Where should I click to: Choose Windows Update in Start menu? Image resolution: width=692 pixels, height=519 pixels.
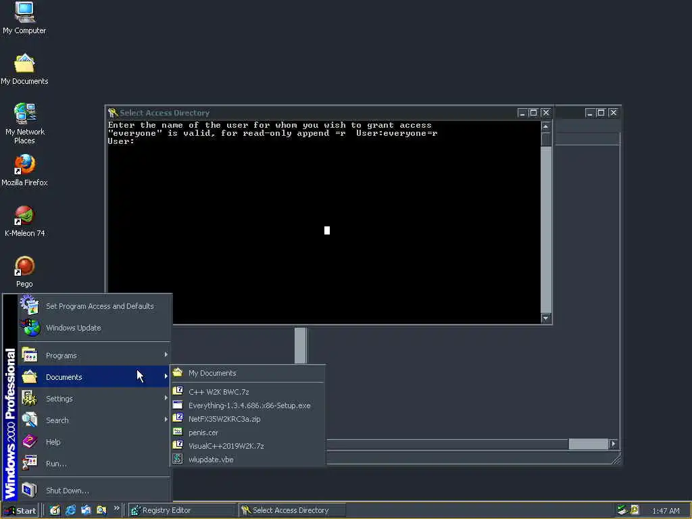click(95, 328)
